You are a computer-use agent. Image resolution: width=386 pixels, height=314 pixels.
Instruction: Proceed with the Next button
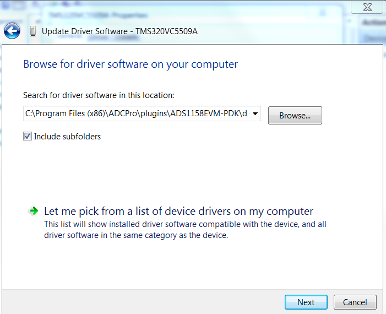click(x=306, y=302)
